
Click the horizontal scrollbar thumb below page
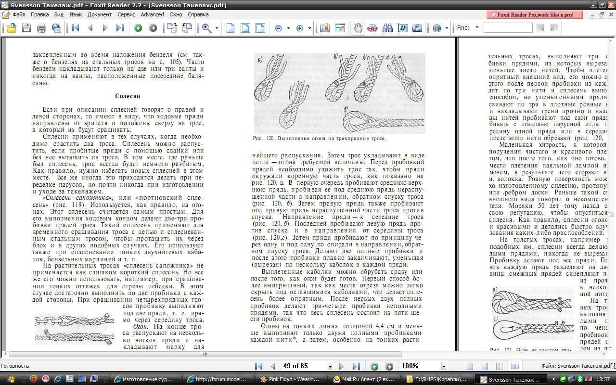205,355
